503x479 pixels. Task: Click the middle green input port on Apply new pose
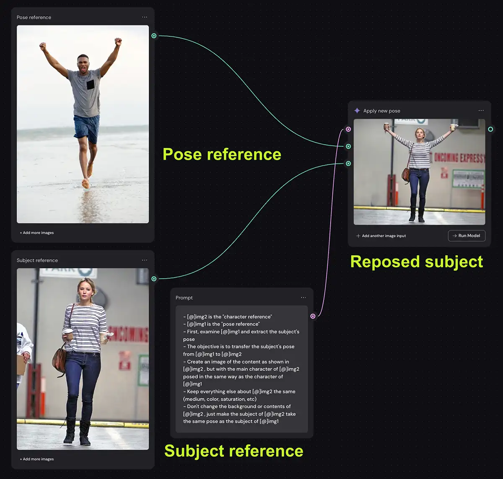tap(348, 146)
